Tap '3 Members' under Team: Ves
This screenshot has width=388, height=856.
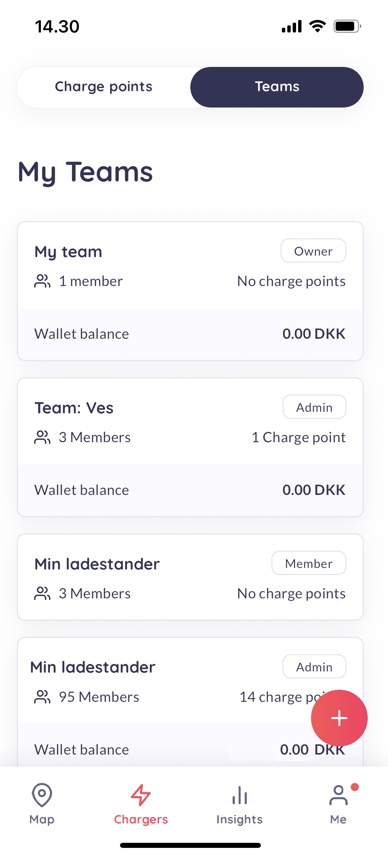tap(95, 437)
